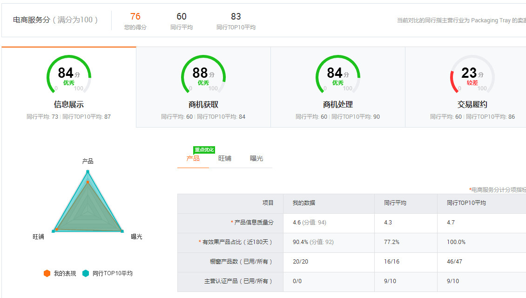Click the orange hexagon legend icon
The image size is (526, 298).
(47, 273)
